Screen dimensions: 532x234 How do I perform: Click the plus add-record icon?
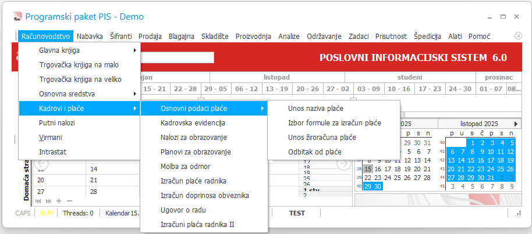coord(59,201)
